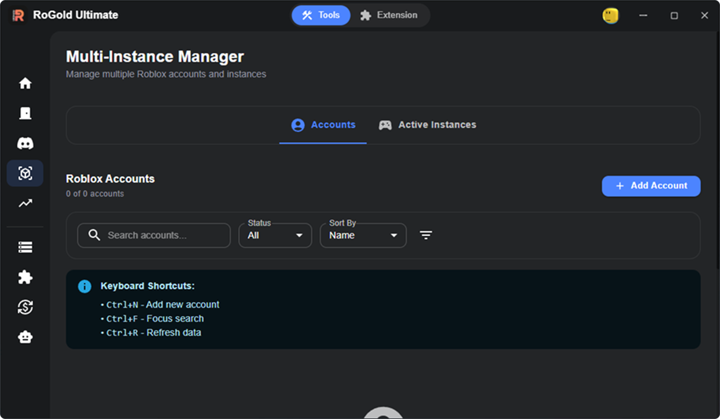Switch to the Tools tab
This screenshot has height=419, width=720.
pos(321,15)
